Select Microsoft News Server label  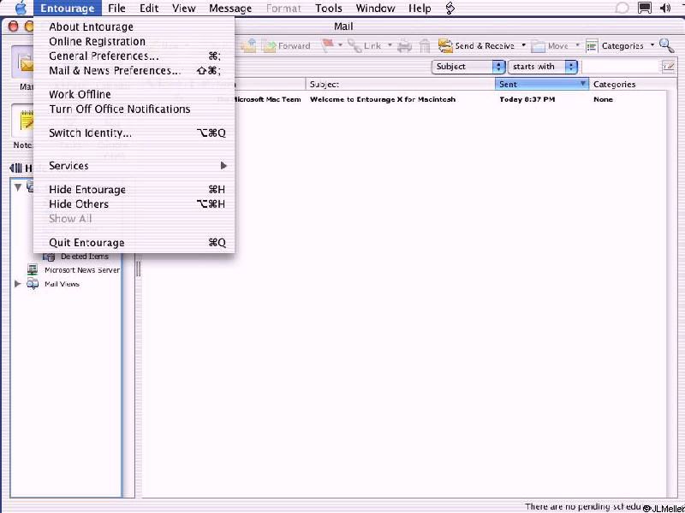[x=81, y=270]
